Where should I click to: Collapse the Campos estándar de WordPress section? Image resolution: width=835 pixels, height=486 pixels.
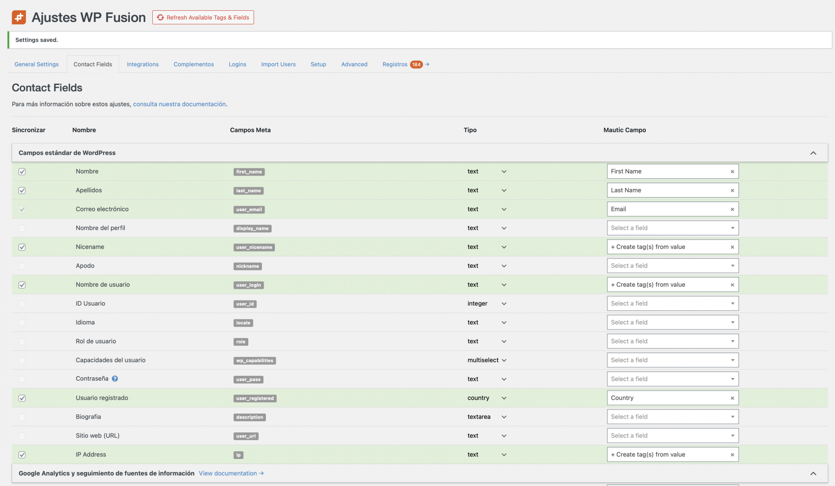click(813, 153)
